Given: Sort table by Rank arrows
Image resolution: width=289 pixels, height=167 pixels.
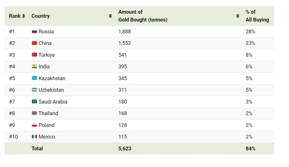Looking at the screenshot, I should pos(24,16).
